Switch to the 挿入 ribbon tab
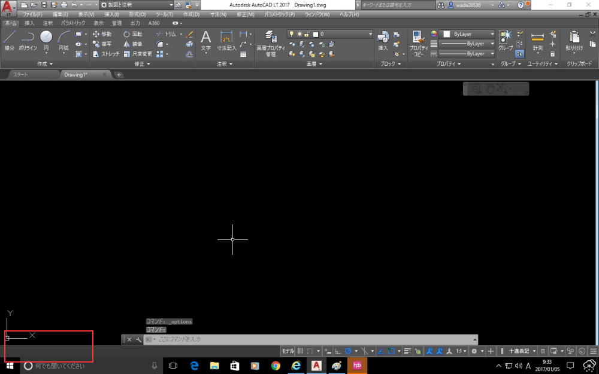599x374 pixels. point(29,23)
